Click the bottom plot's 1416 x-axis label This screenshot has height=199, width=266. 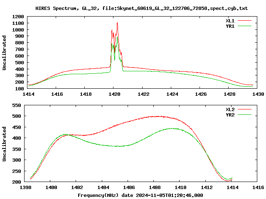point(258,187)
